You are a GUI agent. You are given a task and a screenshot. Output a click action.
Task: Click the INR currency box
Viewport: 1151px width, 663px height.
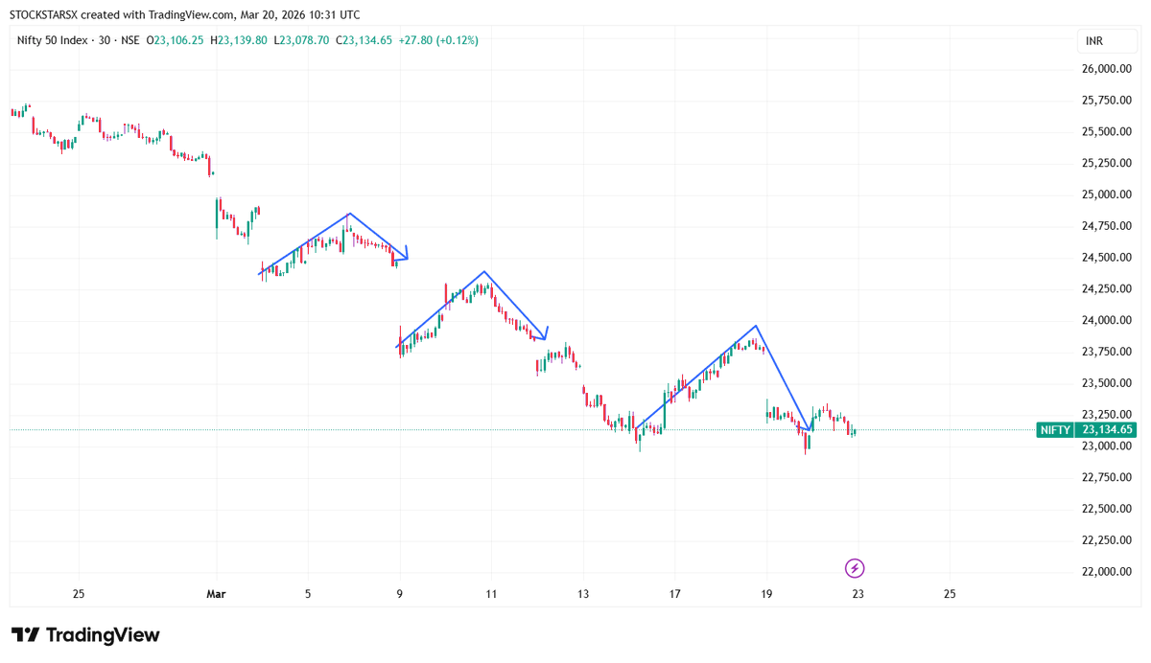pos(1106,40)
